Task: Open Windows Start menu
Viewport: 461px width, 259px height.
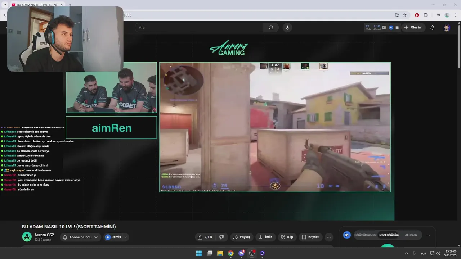Action: pos(199,253)
